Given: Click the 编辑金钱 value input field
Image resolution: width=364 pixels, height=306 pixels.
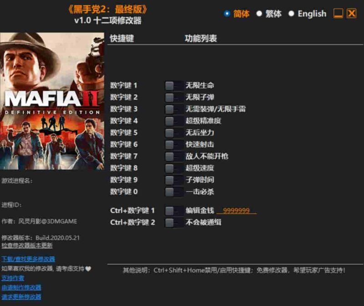Looking at the screenshot, I should pos(236,211).
